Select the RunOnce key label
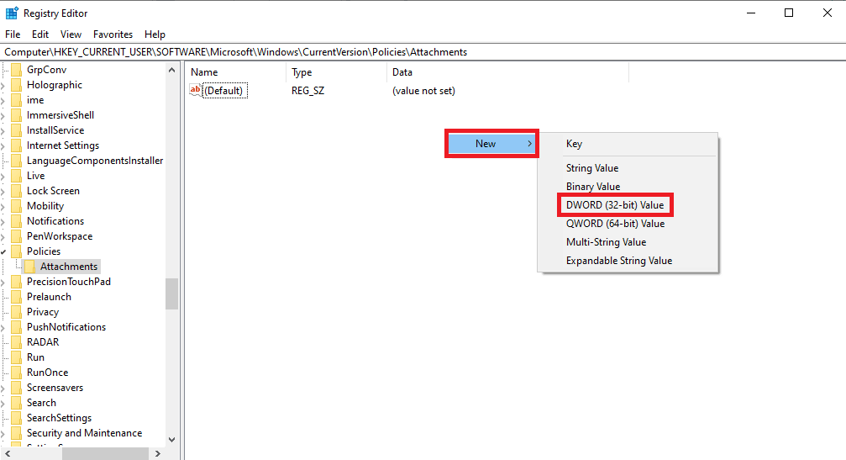The image size is (846, 460). (48, 372)
